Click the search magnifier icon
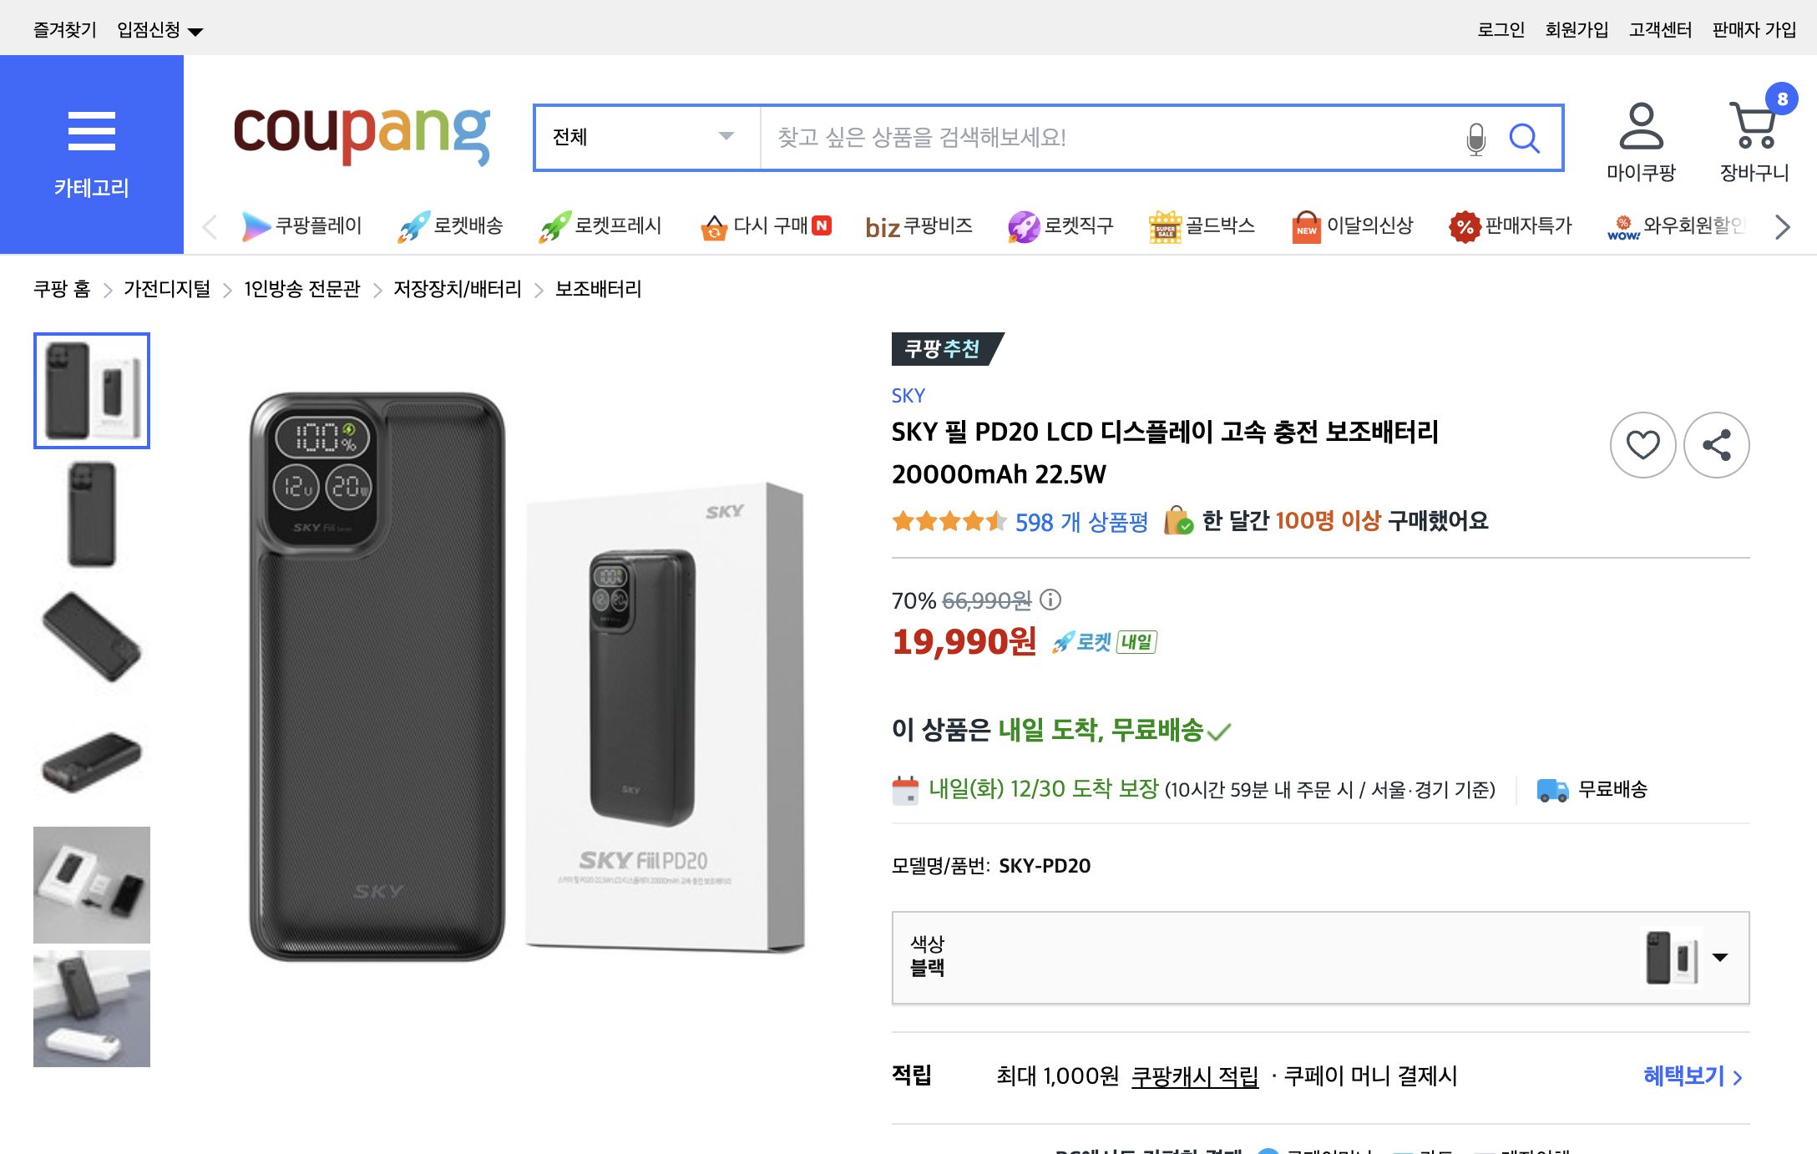The image size is (1817, 1154). 1526,139
